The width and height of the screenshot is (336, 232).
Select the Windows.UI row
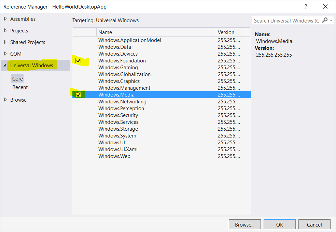click(x=162, y=143)
